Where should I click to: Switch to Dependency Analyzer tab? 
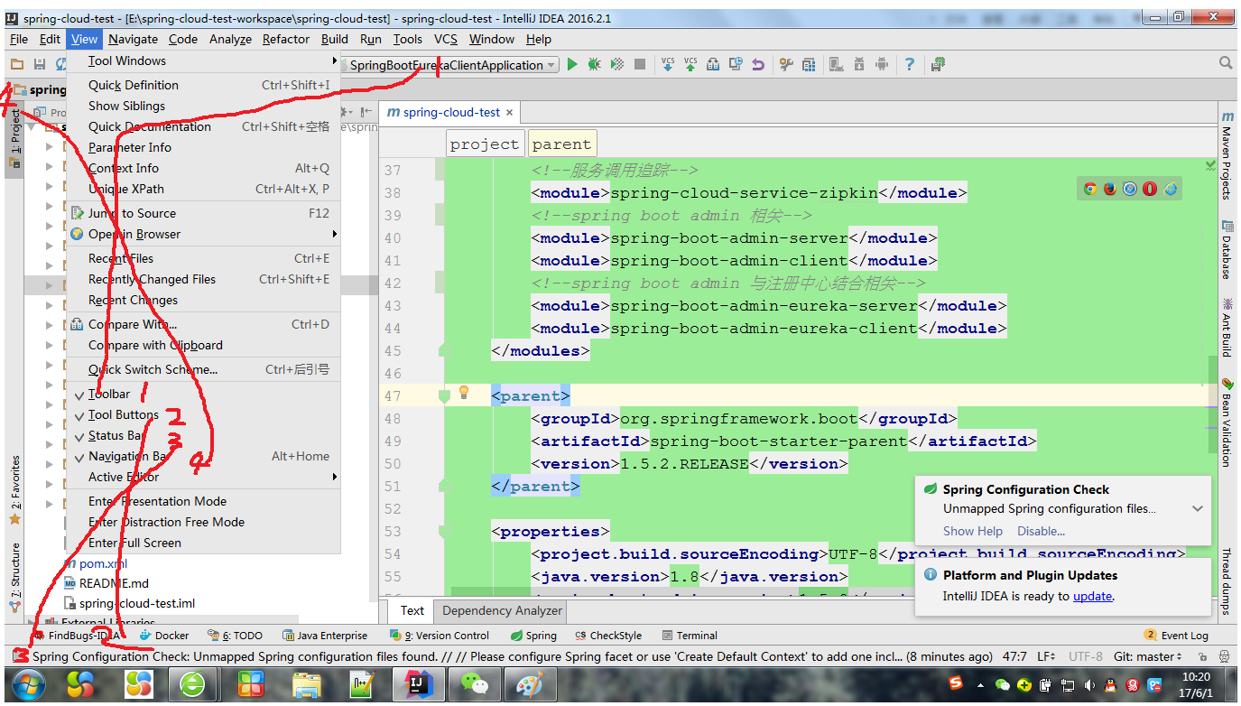(502, 610)
